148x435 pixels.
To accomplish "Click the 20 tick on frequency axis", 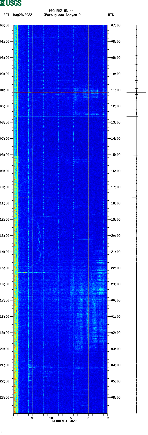I will click(x=88, y=418).
